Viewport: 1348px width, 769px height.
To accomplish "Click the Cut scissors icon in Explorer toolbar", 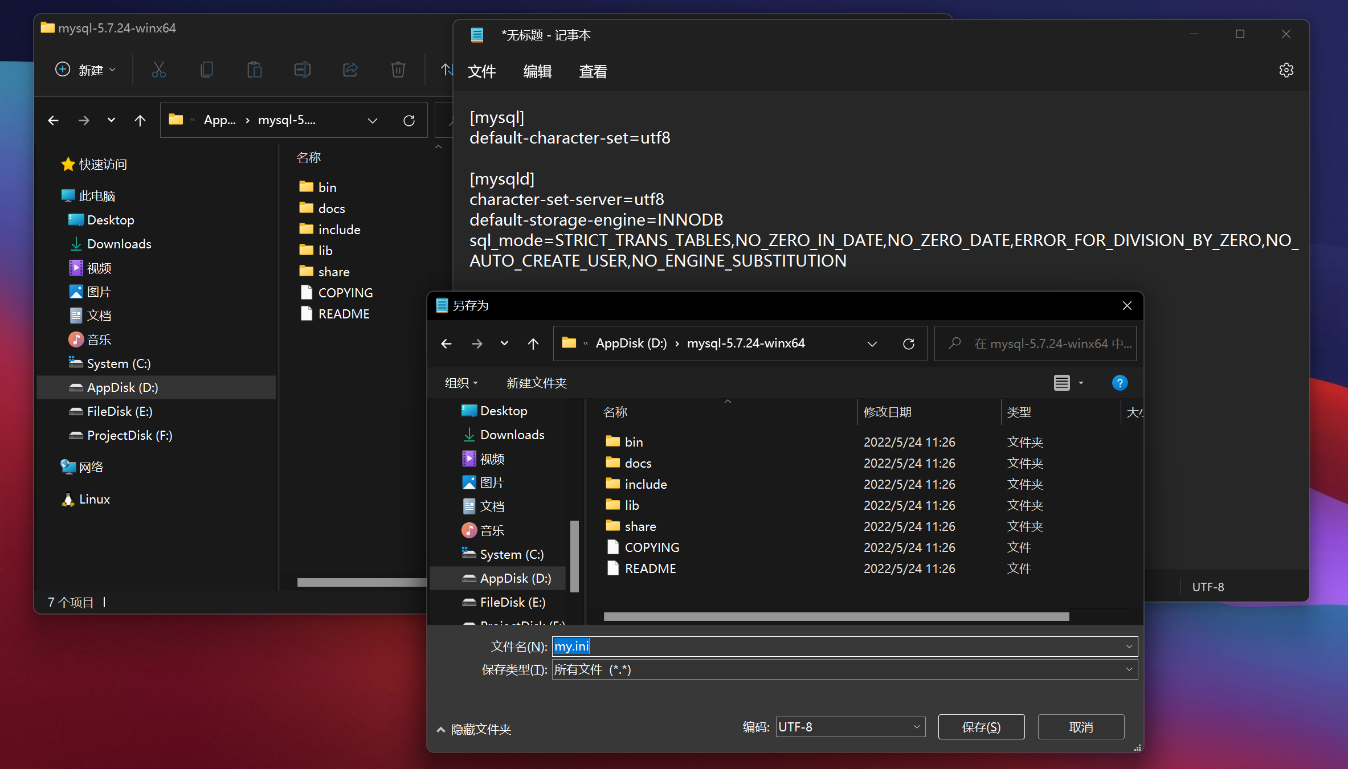I will (x=159, y=69).
